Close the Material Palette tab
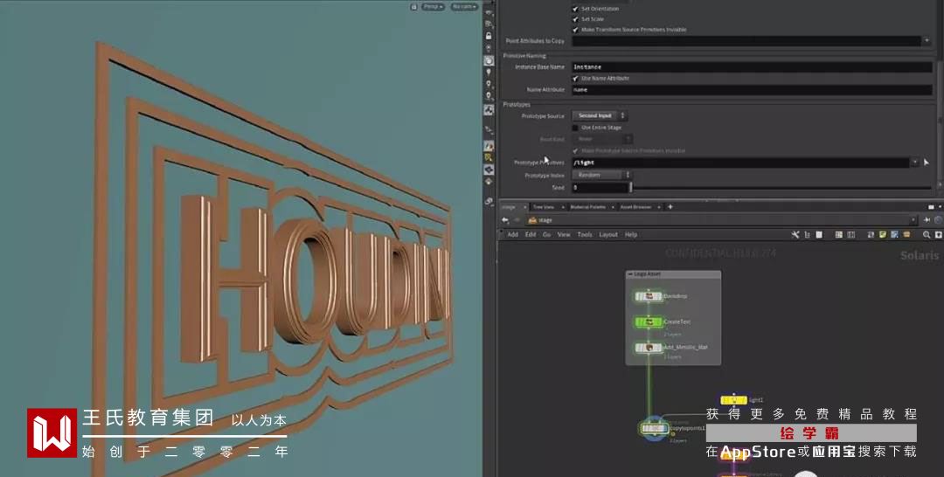The width and height of the screenshot is (944, 477). click(x=614, y=207)
